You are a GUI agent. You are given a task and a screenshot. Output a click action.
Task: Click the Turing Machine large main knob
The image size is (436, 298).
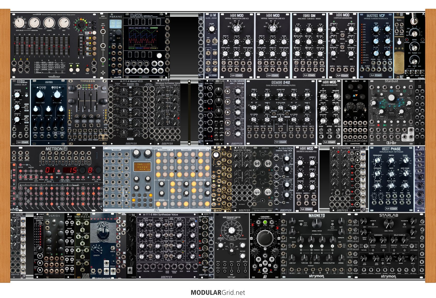click(103, 233)
